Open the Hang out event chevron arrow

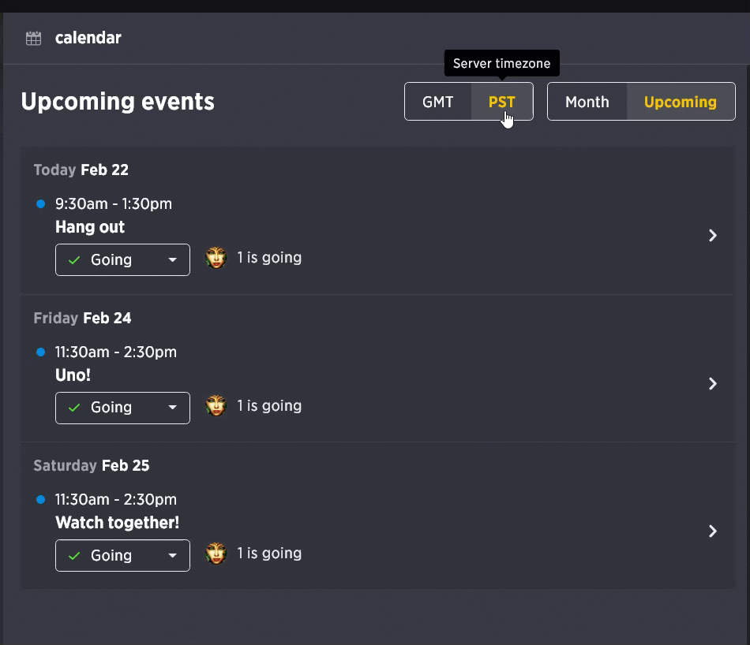(x=713, y=236)
